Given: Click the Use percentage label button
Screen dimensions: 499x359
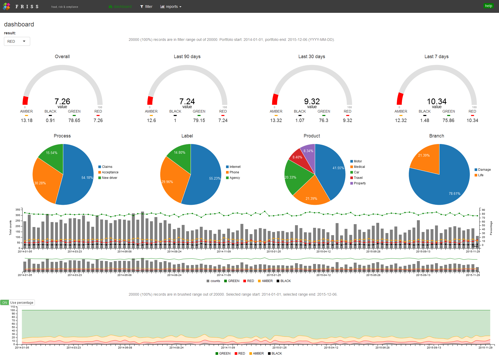Looking at the screenshot, I should [x=22, y=302].
